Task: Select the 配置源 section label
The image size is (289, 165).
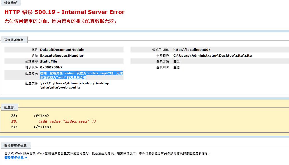Action: pyautogui.click(x=9, y=107)
